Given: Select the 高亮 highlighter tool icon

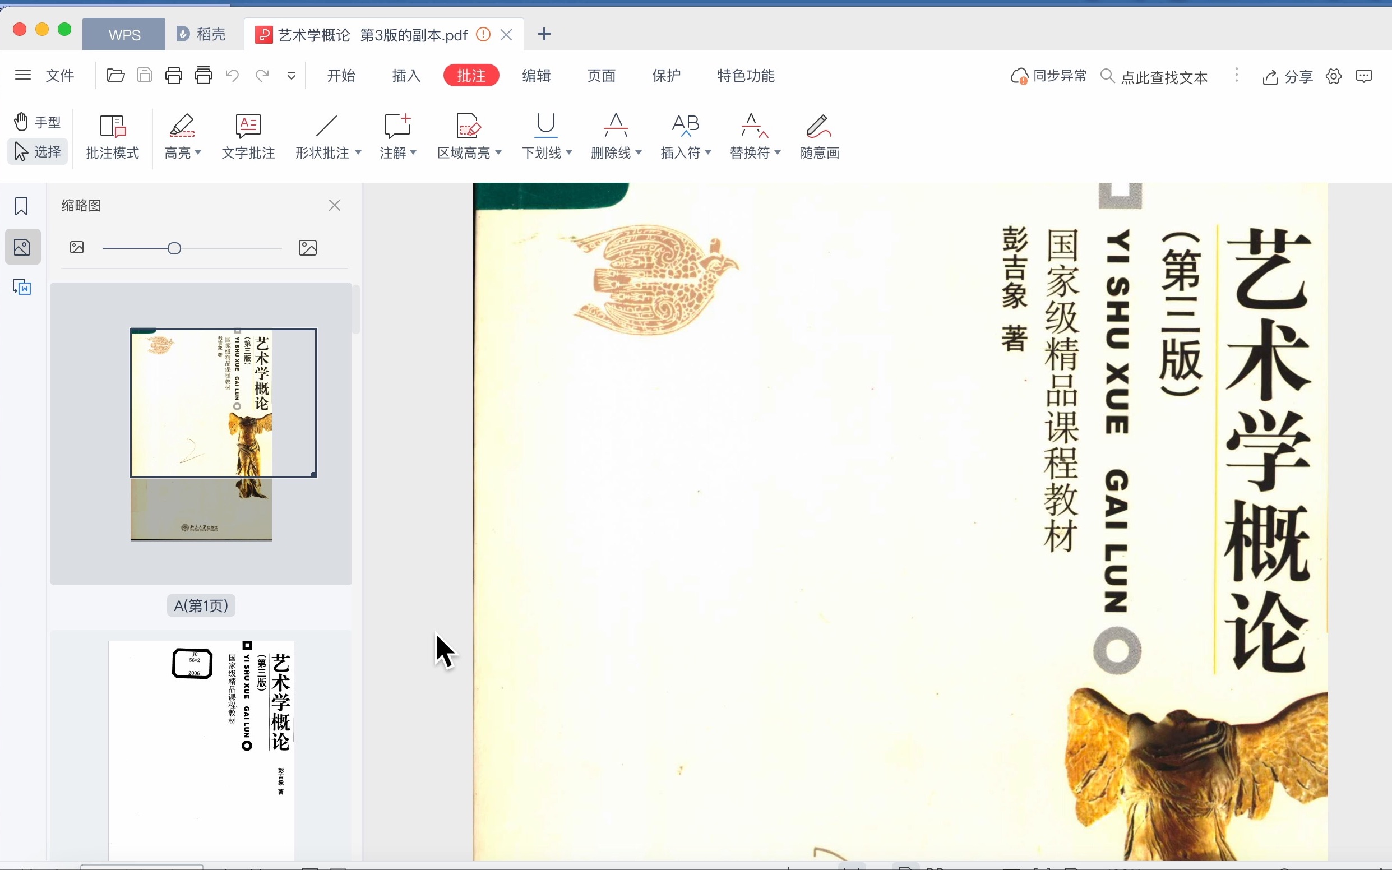Looking at the screenshot, I should pyautogui.click(x=182, y=126).
